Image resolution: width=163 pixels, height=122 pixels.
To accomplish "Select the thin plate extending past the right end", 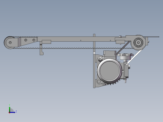I will click(152, 37).
